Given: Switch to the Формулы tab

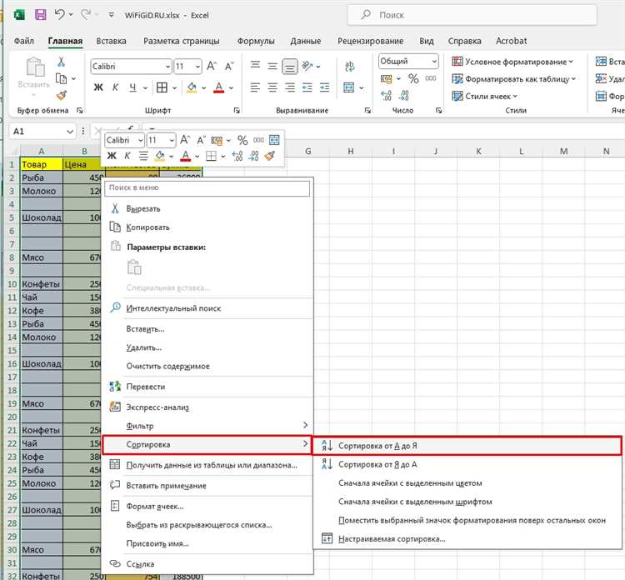Looking at the screenshot, I should pyautogui.click(x=256, y=41).
